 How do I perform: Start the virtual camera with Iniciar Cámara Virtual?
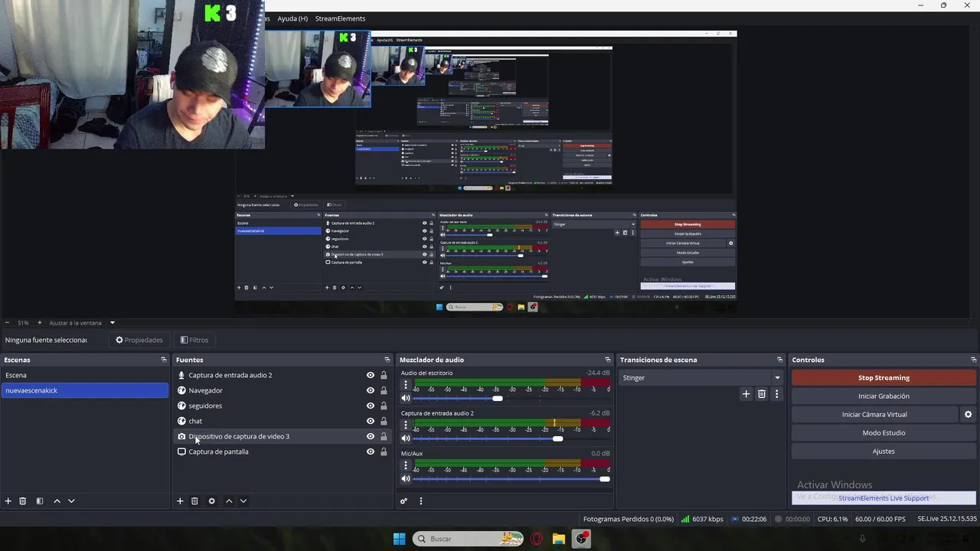tap(874, 414)
